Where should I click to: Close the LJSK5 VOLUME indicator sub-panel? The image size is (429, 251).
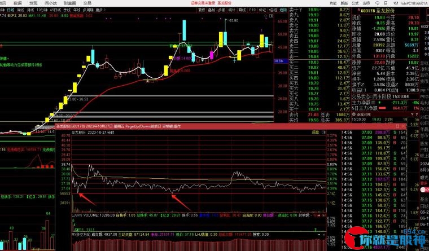point(324,215)
